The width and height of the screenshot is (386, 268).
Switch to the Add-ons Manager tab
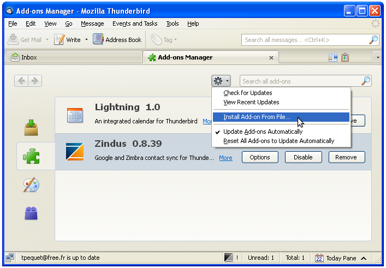pos(211,57)
